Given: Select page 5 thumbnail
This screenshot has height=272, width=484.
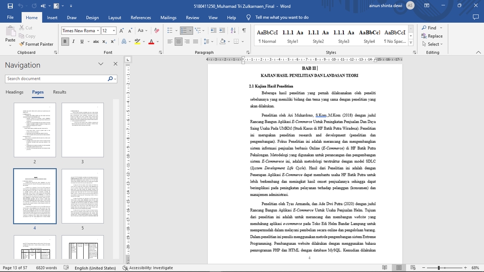Looking at the screenshot, I should [83, 196].
